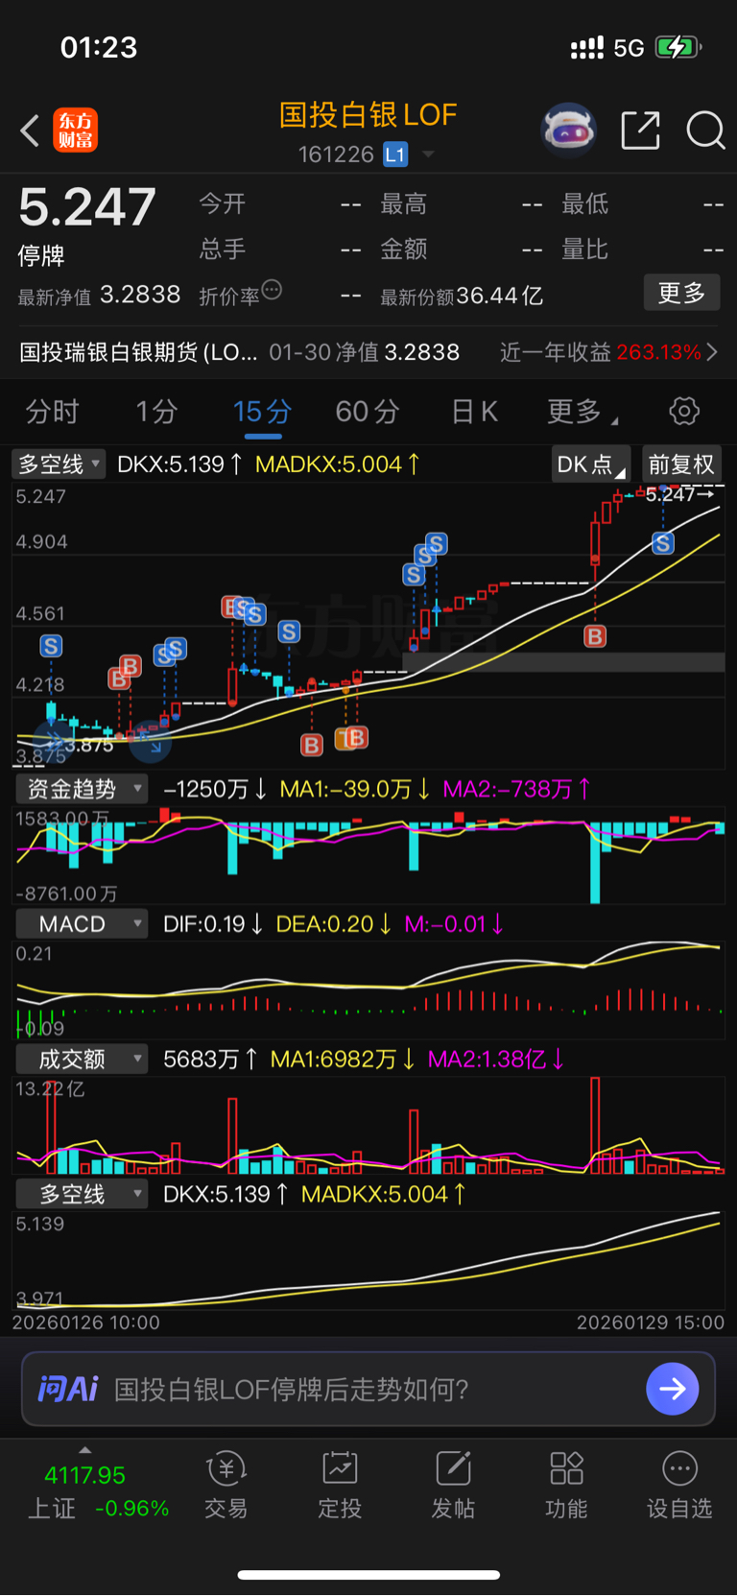Open the DK点 option selector
The image size is (737, 1596).
coord(590,465)
